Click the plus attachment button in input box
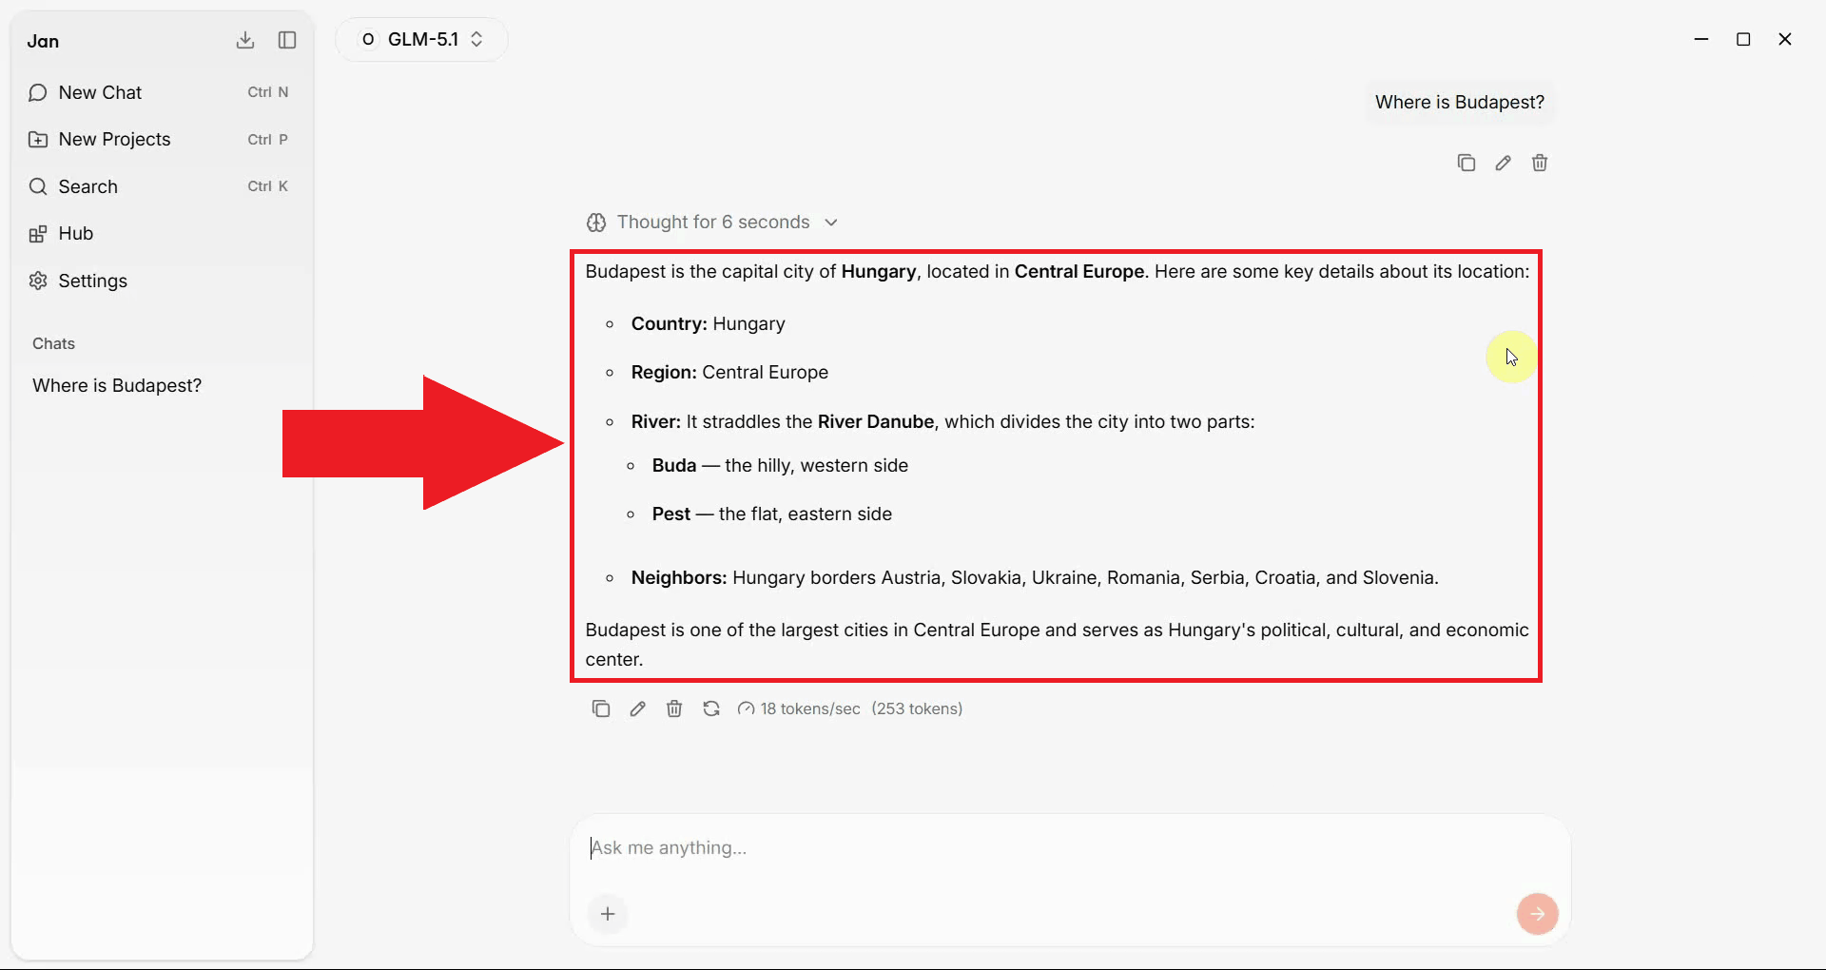The height and width of the screenshot is (970, 1826). tap(608, 914)
